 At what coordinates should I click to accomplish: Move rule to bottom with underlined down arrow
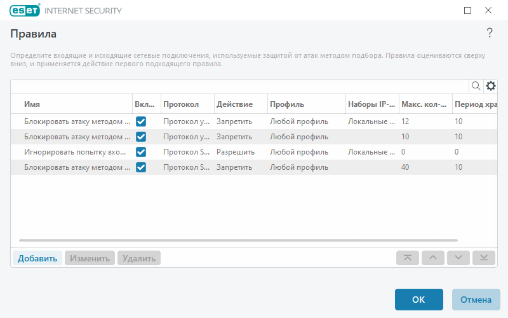(x=484, y=258)
